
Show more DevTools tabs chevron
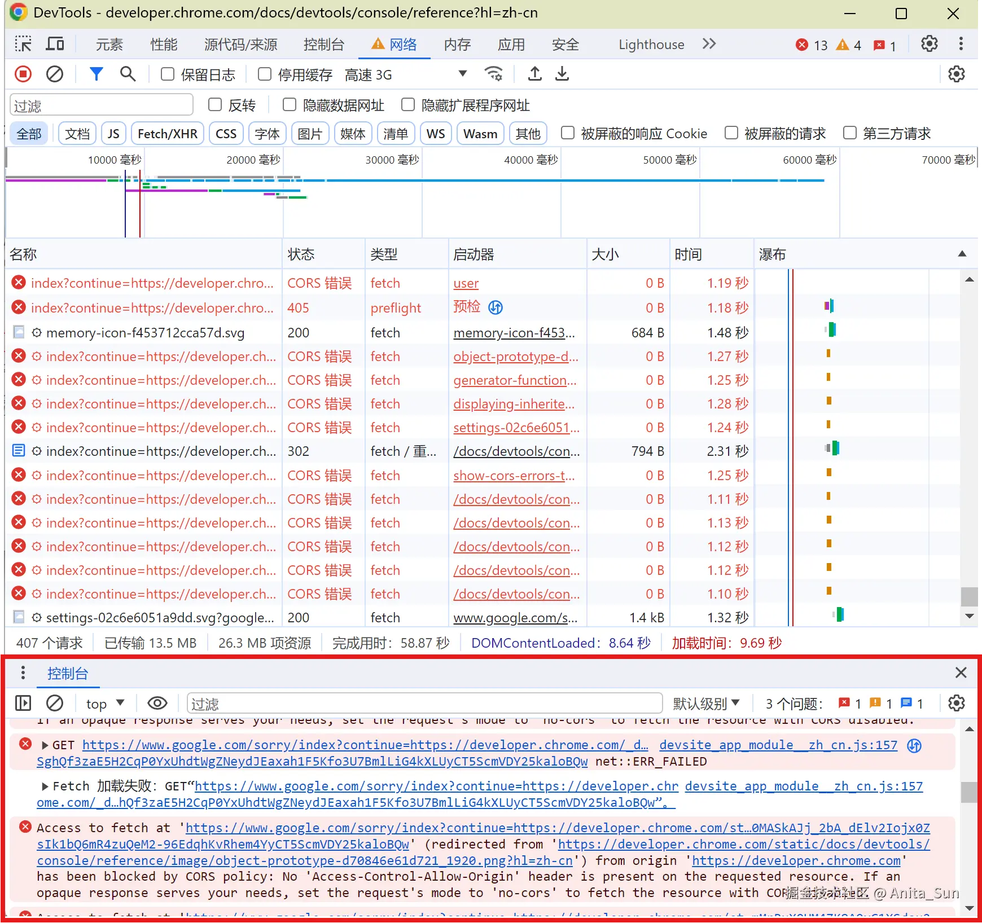[x=709, y=44]
